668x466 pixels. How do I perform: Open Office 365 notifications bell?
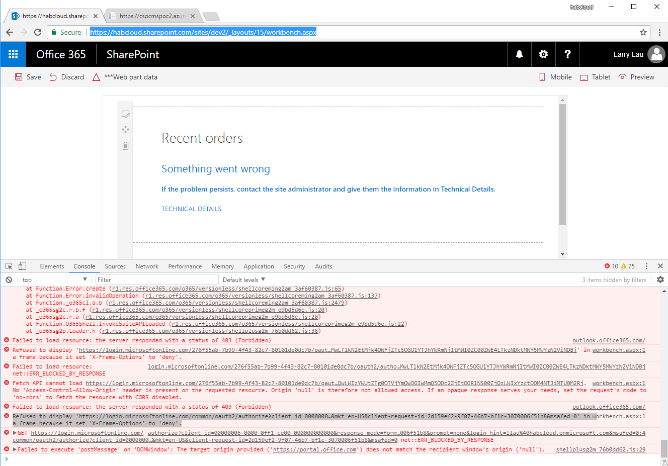click(x=519, y=54)
